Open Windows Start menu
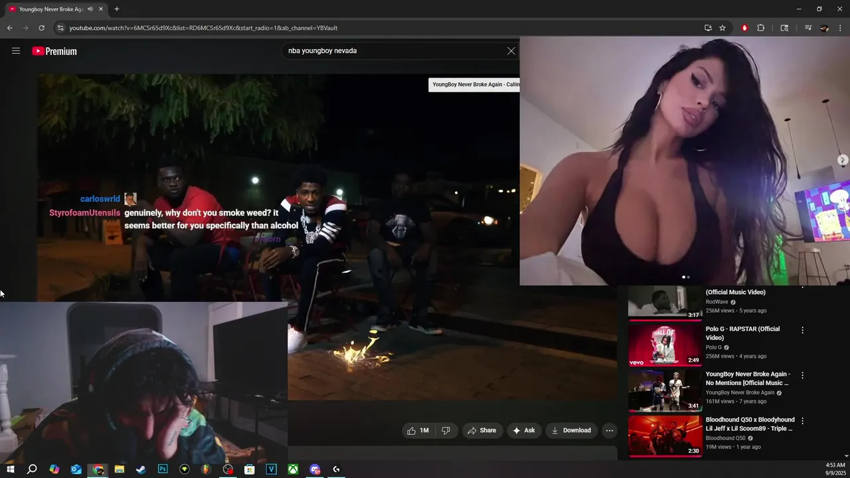850x478 pixels. (11, 469)
